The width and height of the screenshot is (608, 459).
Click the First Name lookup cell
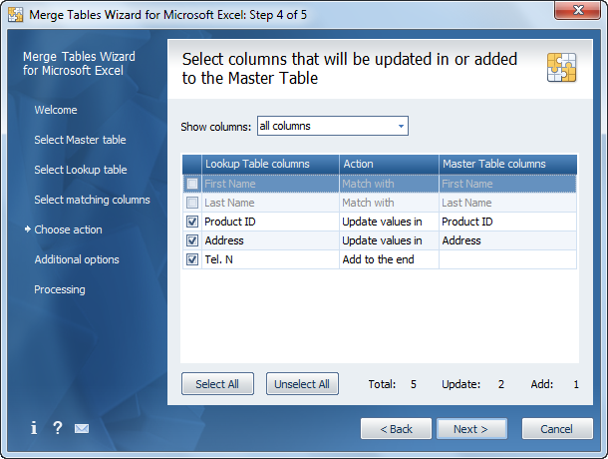tap(270, 184)
